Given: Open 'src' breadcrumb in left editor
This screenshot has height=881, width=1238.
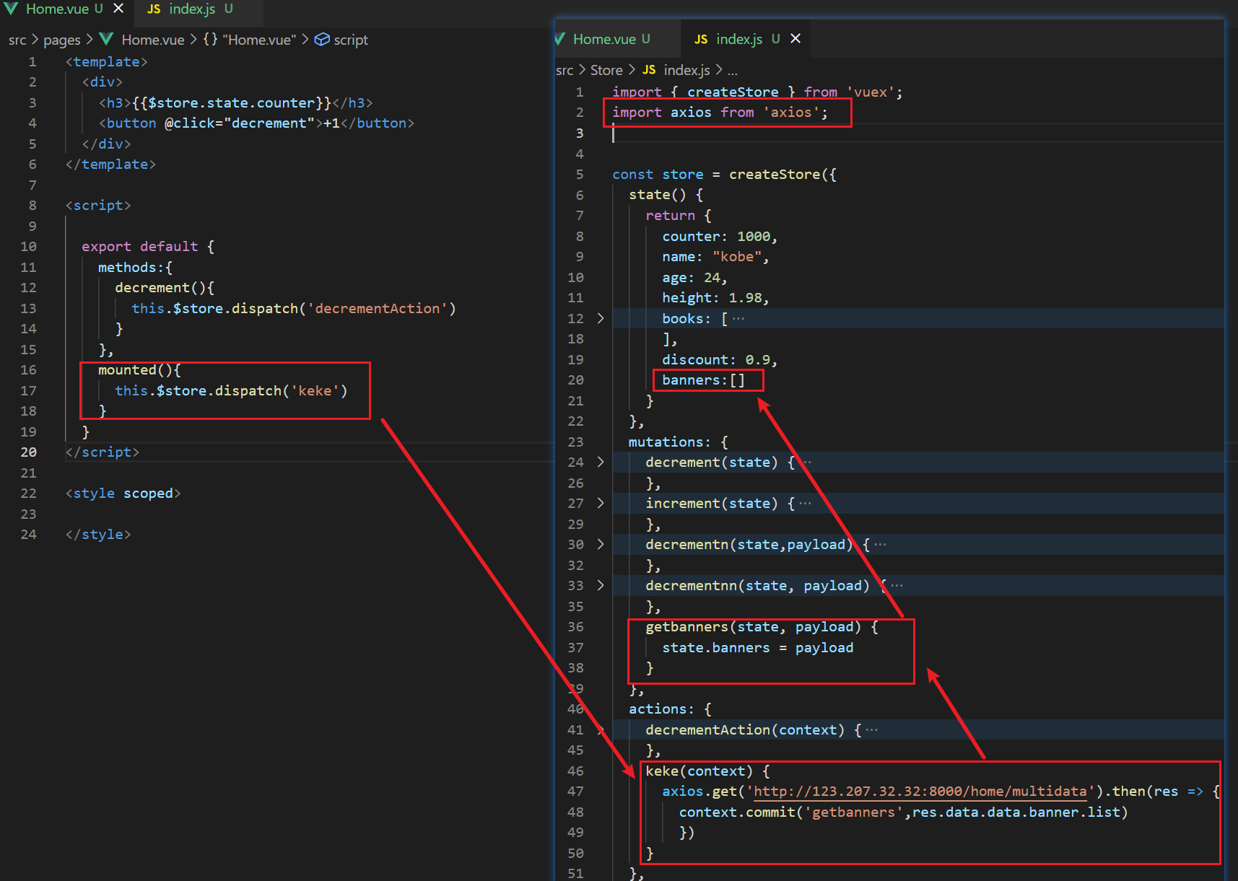Looking at the screenshot, I should 17,40.
